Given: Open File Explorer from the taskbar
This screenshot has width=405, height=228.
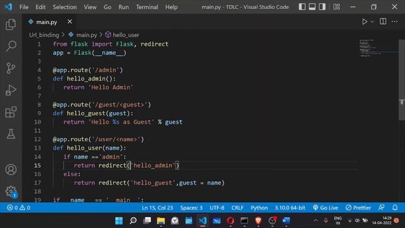Looking at the screenshot, I should (161, 220).
